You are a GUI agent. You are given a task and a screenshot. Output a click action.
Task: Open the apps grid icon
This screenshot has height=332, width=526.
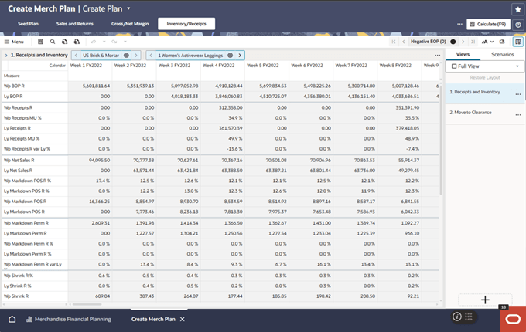click(469, 317)
